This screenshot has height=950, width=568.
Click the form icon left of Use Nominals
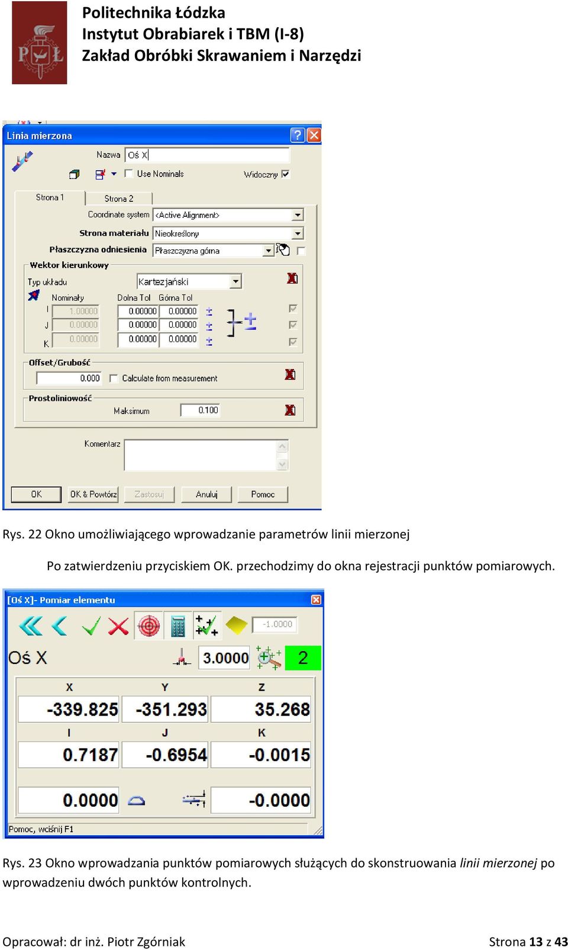pos(100,174)
